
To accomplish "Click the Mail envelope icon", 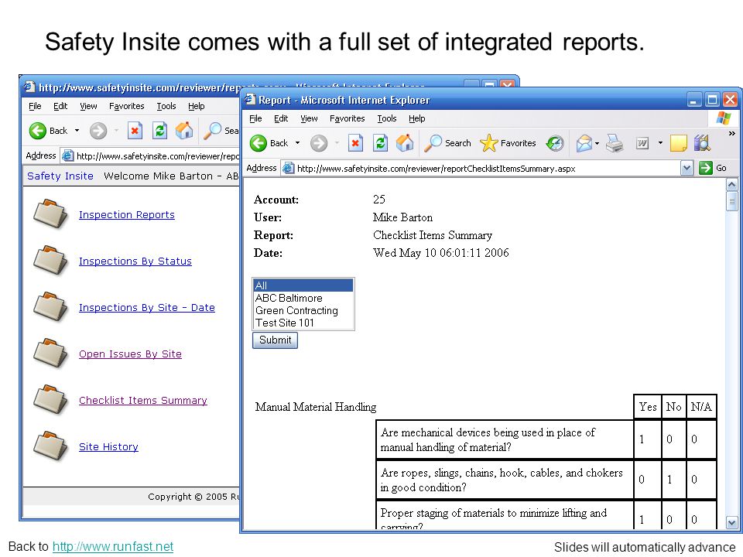I will [584, 143].
